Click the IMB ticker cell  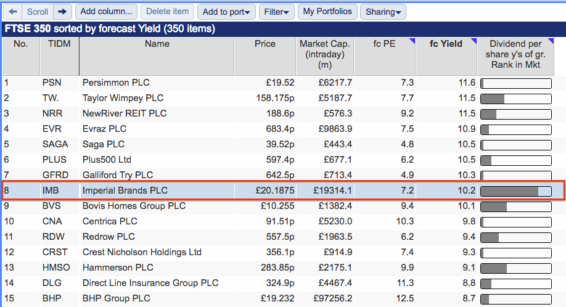click(x=51, y=190)
